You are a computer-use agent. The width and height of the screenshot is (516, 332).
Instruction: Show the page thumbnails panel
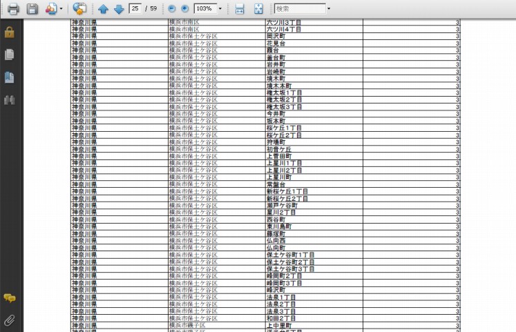[x=10, y=55]
